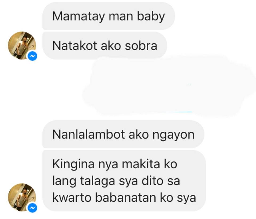The image size is (256, 219).
Task: Open the upper sender's profile picture
Action: tap(22, 46)
